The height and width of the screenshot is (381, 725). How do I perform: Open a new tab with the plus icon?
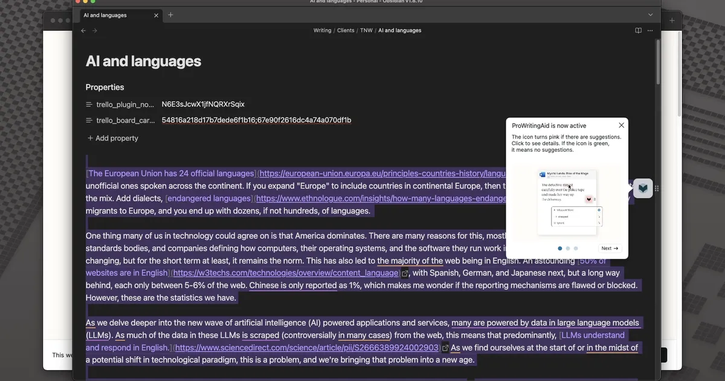click(x=170, y=15)
